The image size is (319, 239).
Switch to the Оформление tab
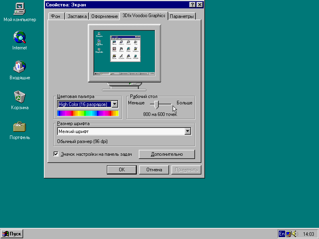pos(104,16)
